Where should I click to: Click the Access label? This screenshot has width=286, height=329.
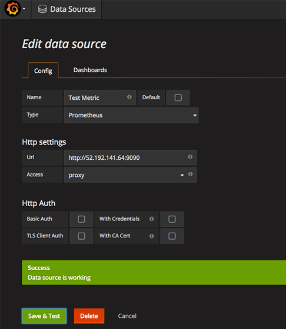(x=35, y=174)
